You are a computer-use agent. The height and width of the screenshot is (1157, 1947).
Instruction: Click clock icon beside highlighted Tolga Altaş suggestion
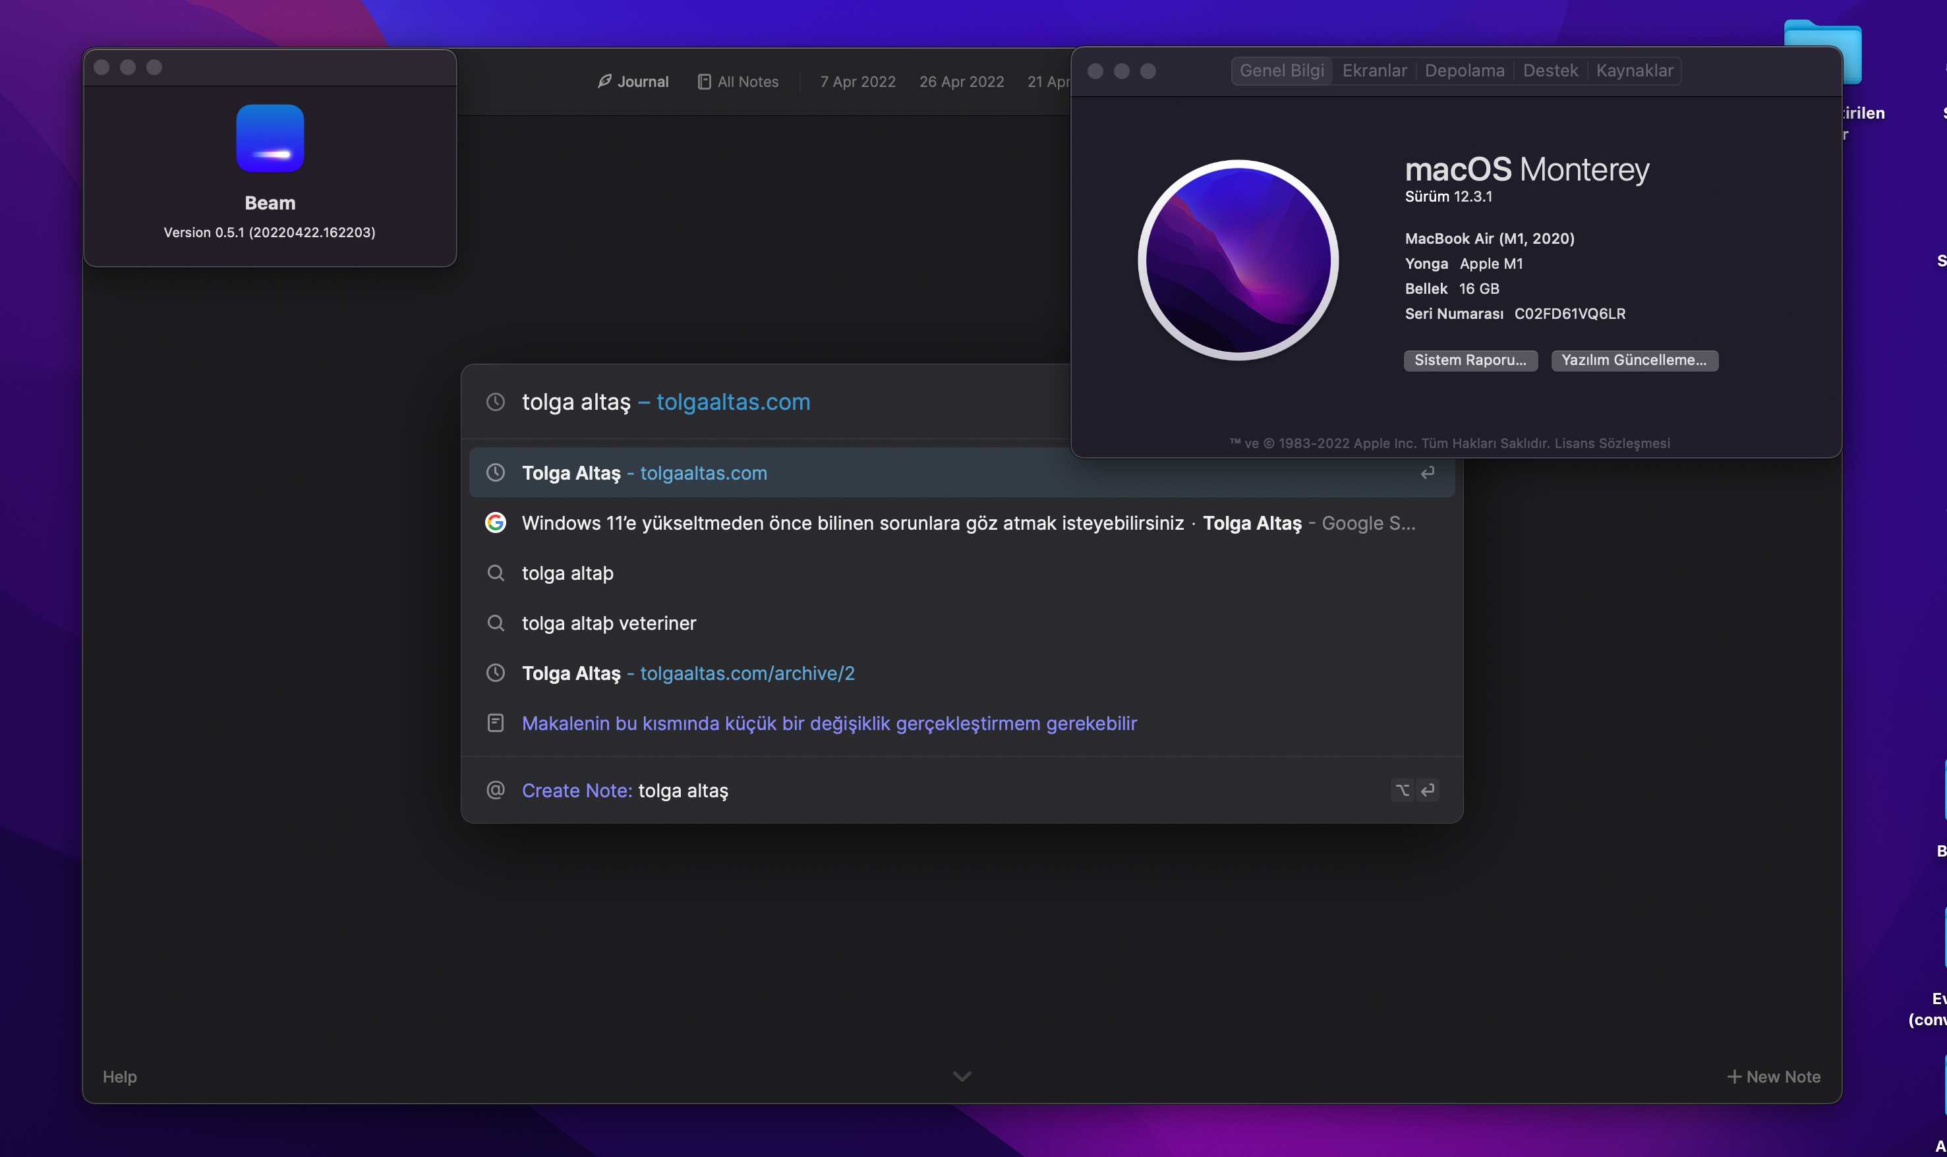pos(495,472)
